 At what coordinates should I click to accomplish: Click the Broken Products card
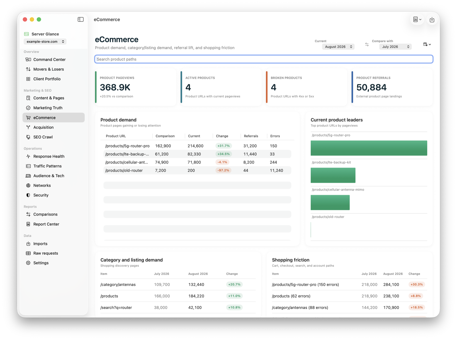tap(306, 87)
